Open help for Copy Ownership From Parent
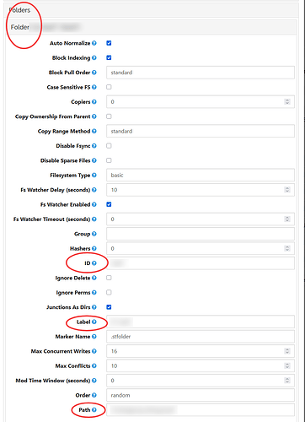This screenshot has width=305, height=422. tap(94, 116)
